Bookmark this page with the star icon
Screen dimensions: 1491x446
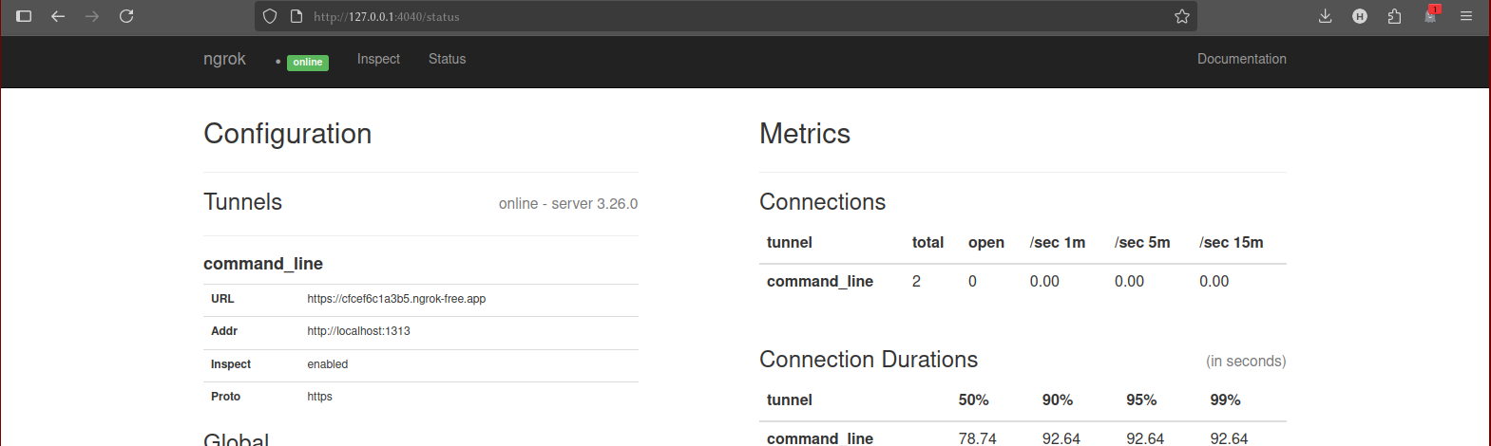(1181, 16)
